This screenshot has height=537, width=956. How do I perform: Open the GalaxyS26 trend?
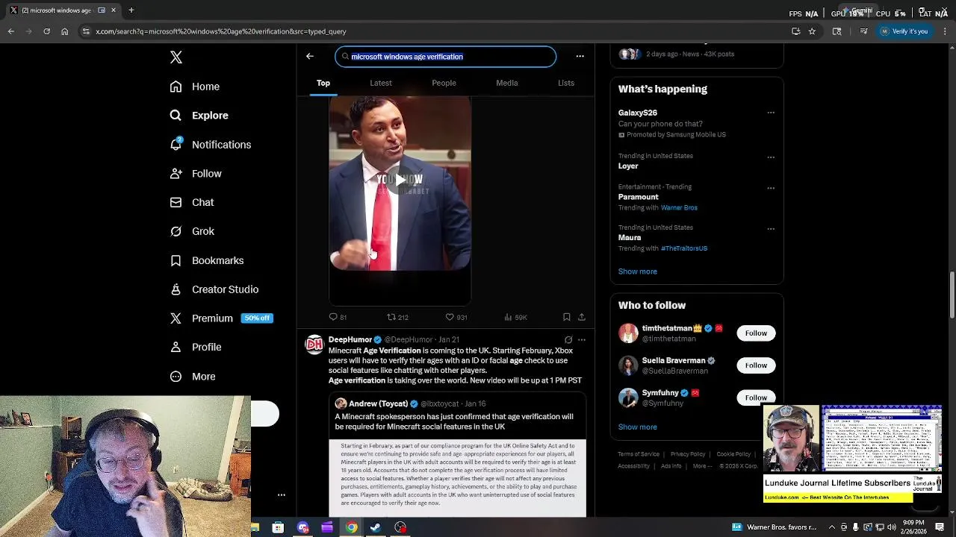[637, 113]
